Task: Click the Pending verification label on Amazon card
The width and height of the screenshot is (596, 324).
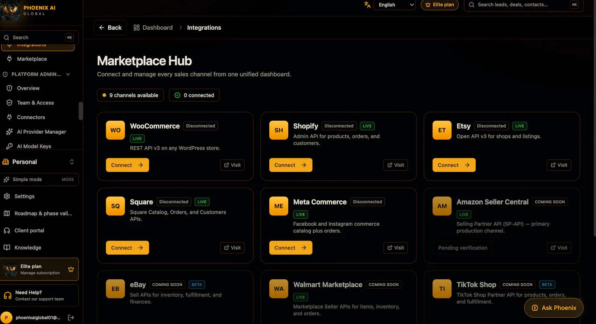Action: click(x=463, y=248)
